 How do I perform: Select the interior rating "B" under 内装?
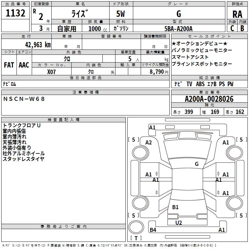pyautogui.click(x=242, y=28)
